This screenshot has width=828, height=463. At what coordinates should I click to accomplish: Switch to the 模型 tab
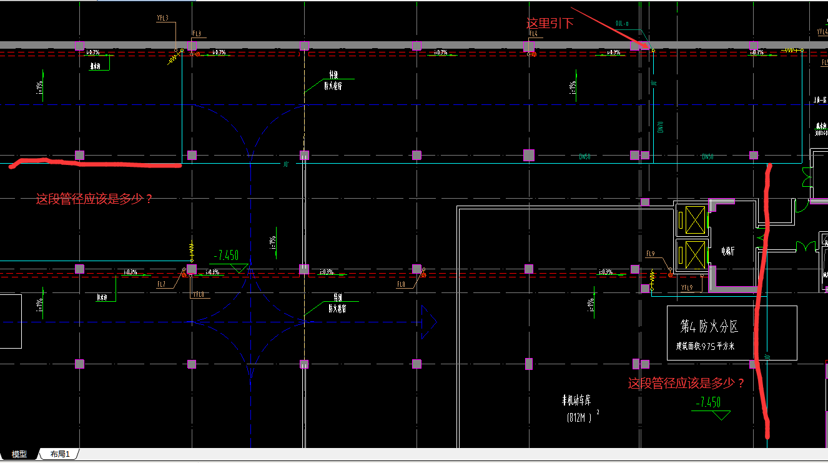pos(19,454)
